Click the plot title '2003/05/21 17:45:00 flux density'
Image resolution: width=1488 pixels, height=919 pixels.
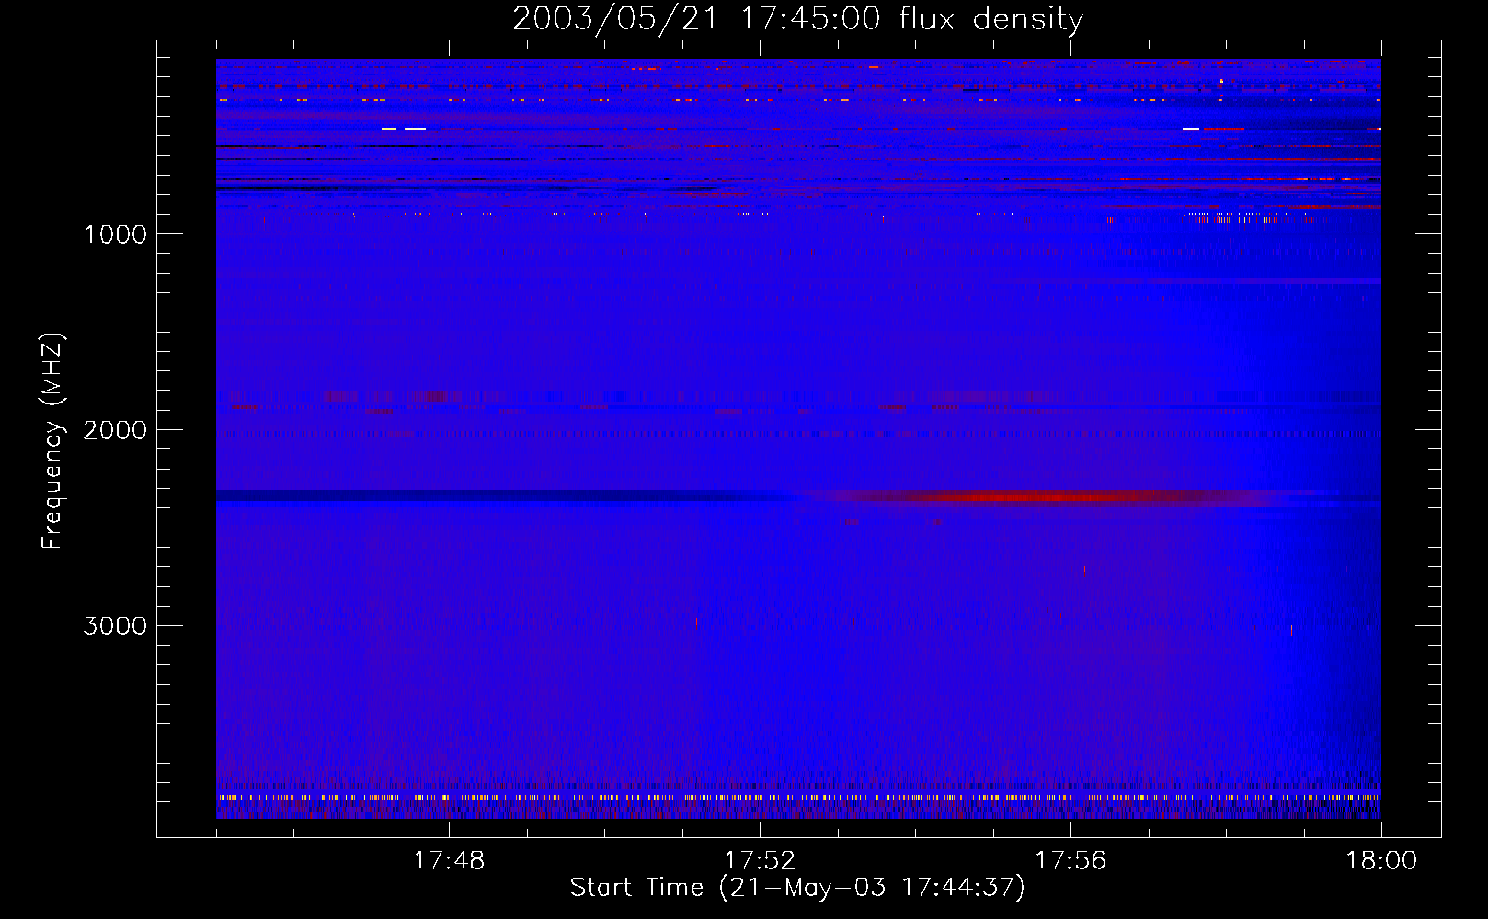pyautogui.click(x=797, y=18)
